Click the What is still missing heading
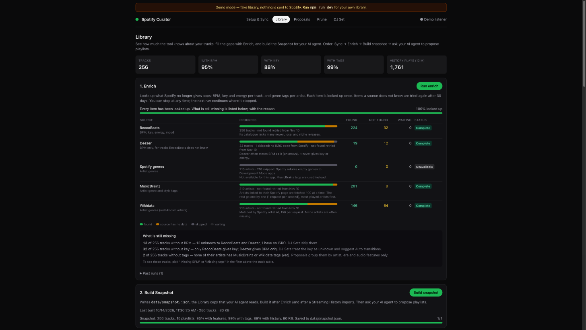The width and height of the screenshot is (586, 330). point(159,236)
